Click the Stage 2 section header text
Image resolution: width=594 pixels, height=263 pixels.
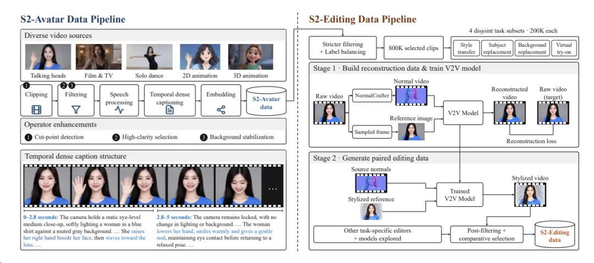pyautogui.click(x=371, y=158)
